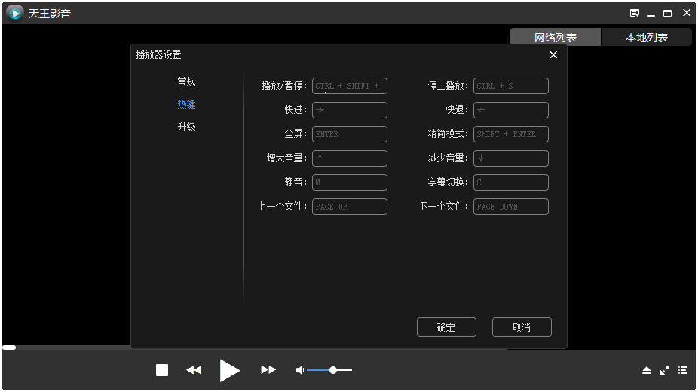Close the 天王影音 main window

coord(687,13)
